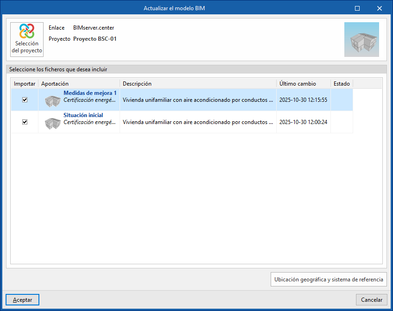Screen dimensions: 393x311
Task: Uncheck Importar for Medidas de mejora 1
Action: tap(25, 100)
